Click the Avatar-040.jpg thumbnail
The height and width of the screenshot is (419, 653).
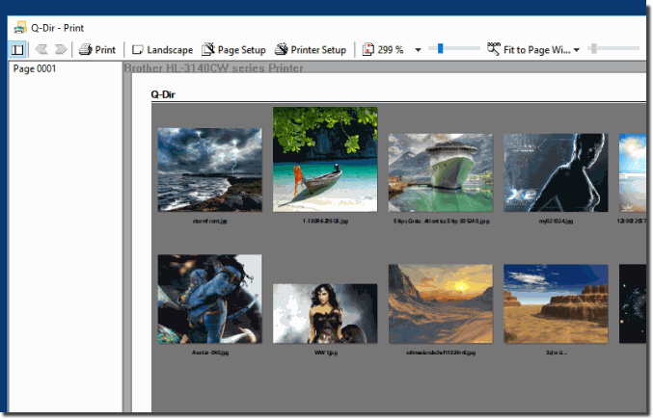210,299
